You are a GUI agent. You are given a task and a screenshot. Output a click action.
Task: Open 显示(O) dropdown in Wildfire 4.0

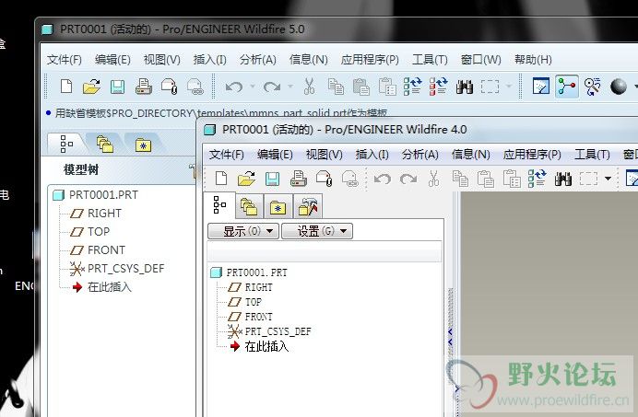coord(243,231)
